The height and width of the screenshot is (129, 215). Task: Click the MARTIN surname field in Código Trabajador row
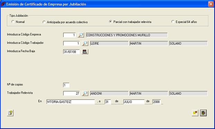pyautogui.click(x=149, y=43)
